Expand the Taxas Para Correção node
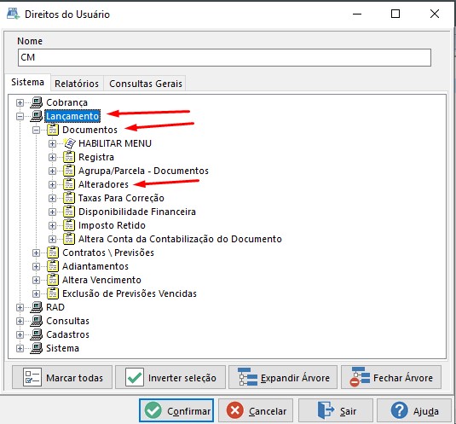 click(52, 199)
